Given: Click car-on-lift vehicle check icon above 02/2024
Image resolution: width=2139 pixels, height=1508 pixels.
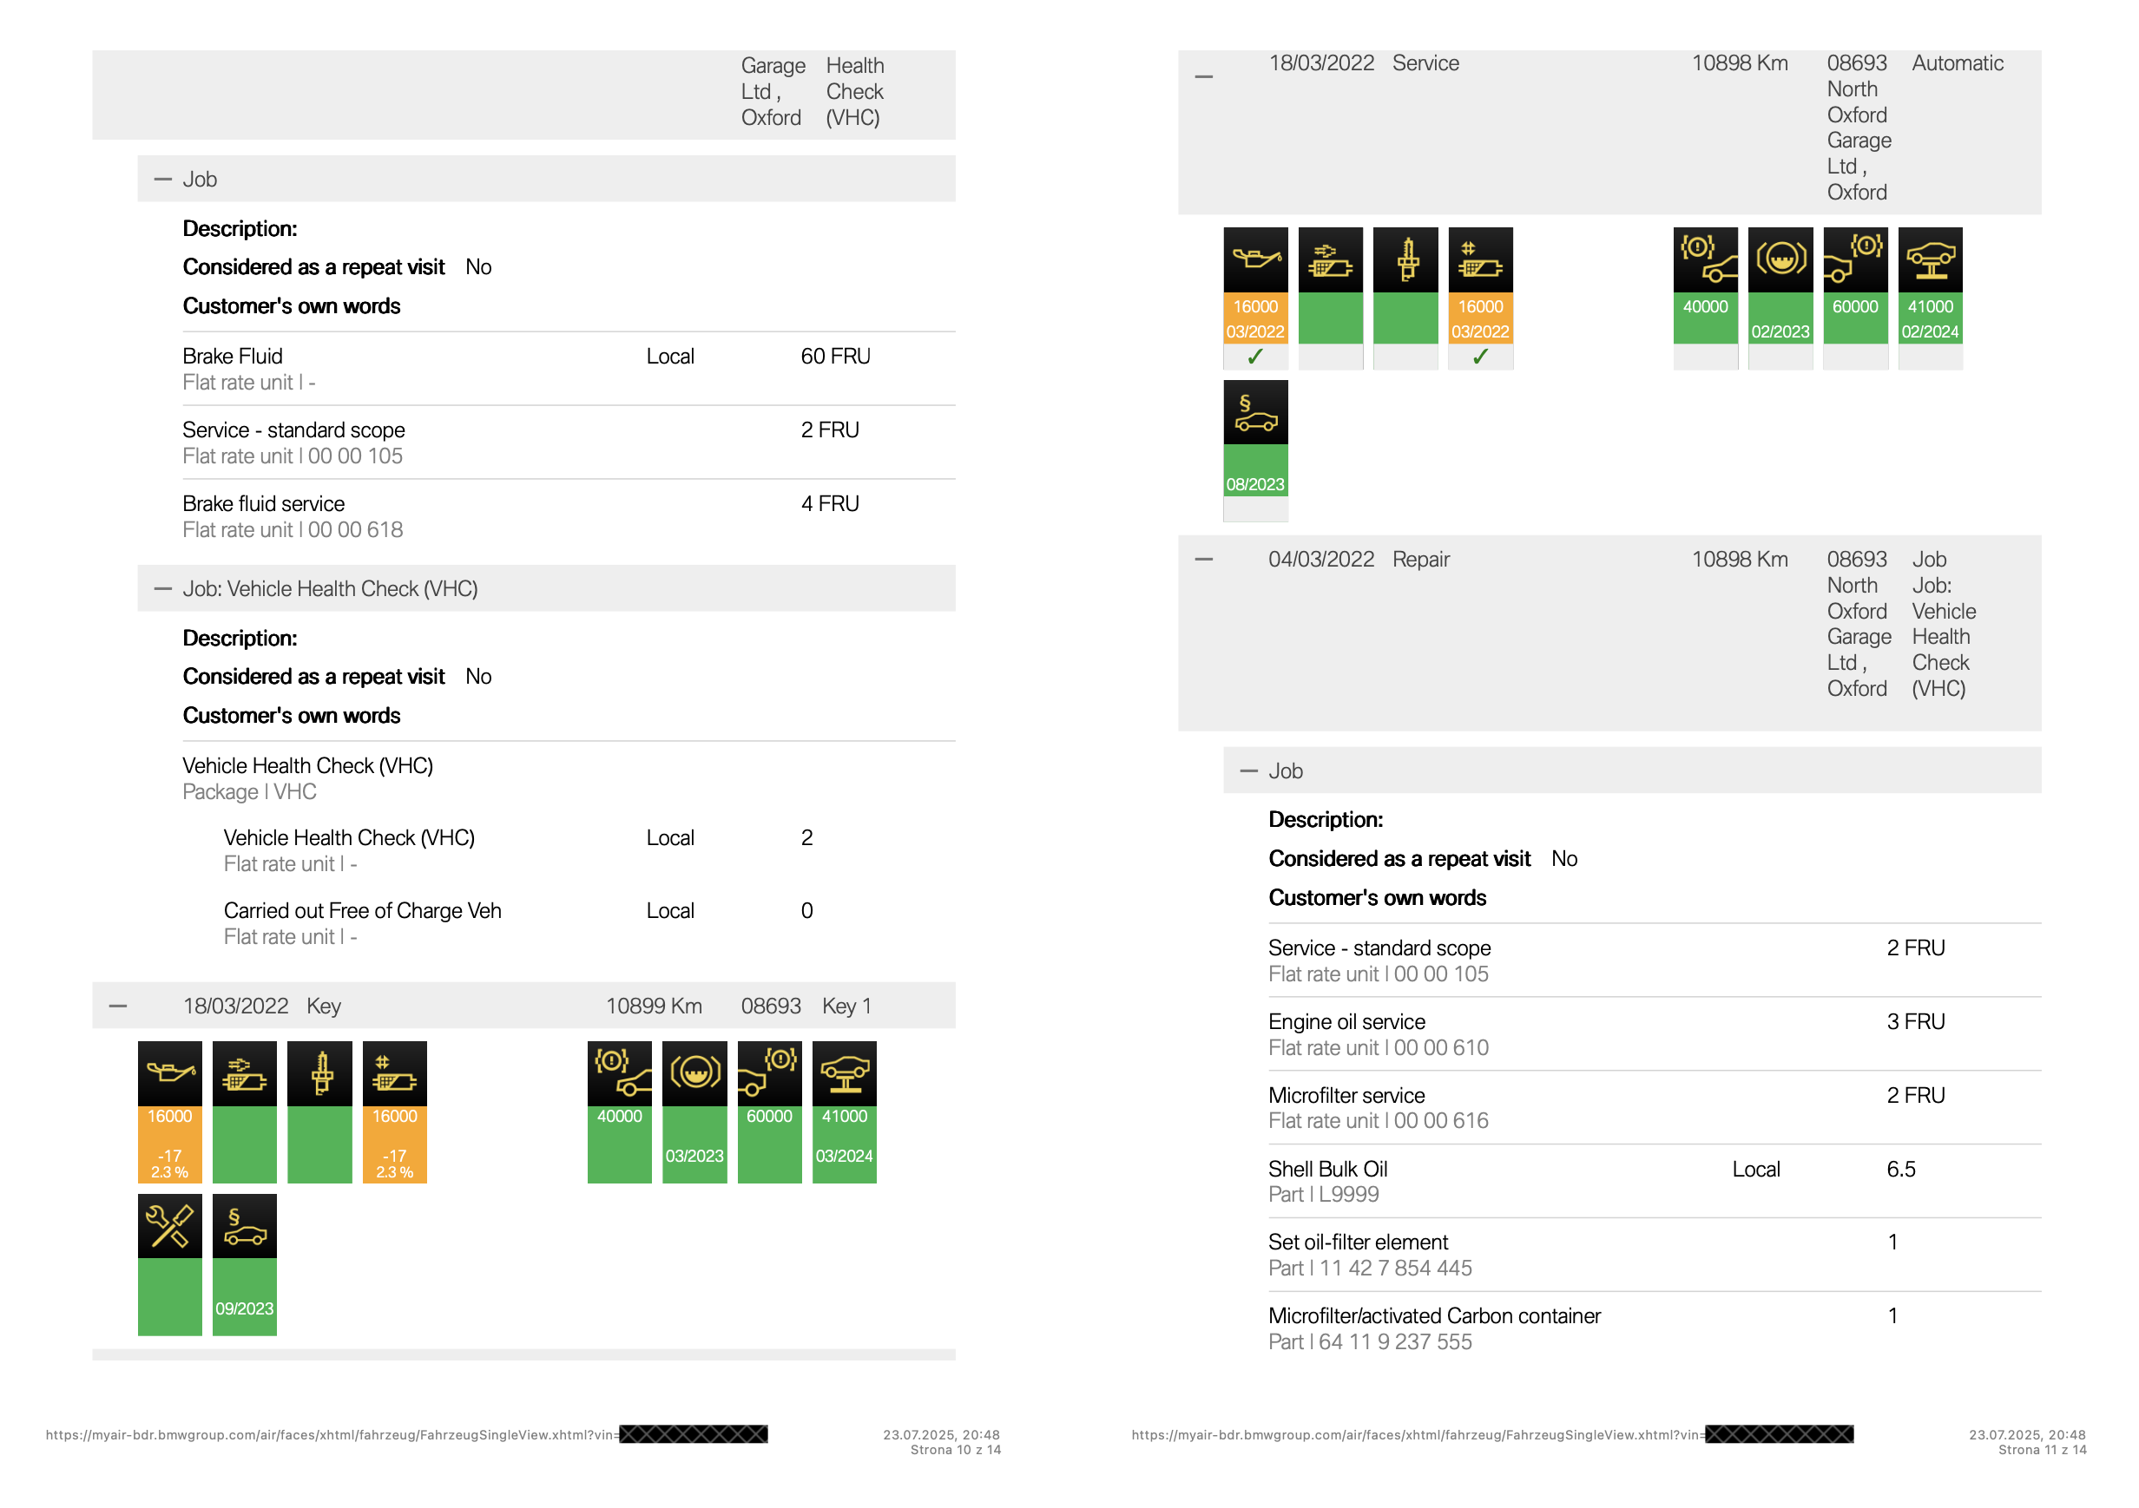Looking at the screenshot, I should pyautogui.click(x=1931, y=259).
